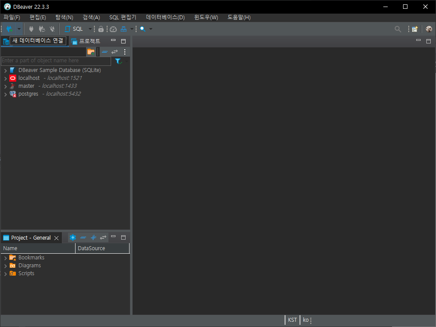Screen dimensions: 436x327
Task: Click the open perspective icon
Action: click(414, 29)
